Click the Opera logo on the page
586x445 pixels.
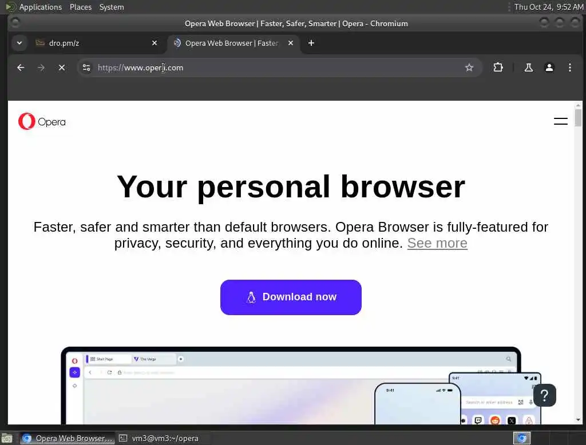point(42,121)
